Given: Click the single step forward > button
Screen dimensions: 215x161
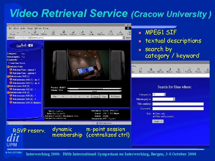Looking at the screenshot, I should (x=79, y=97).
